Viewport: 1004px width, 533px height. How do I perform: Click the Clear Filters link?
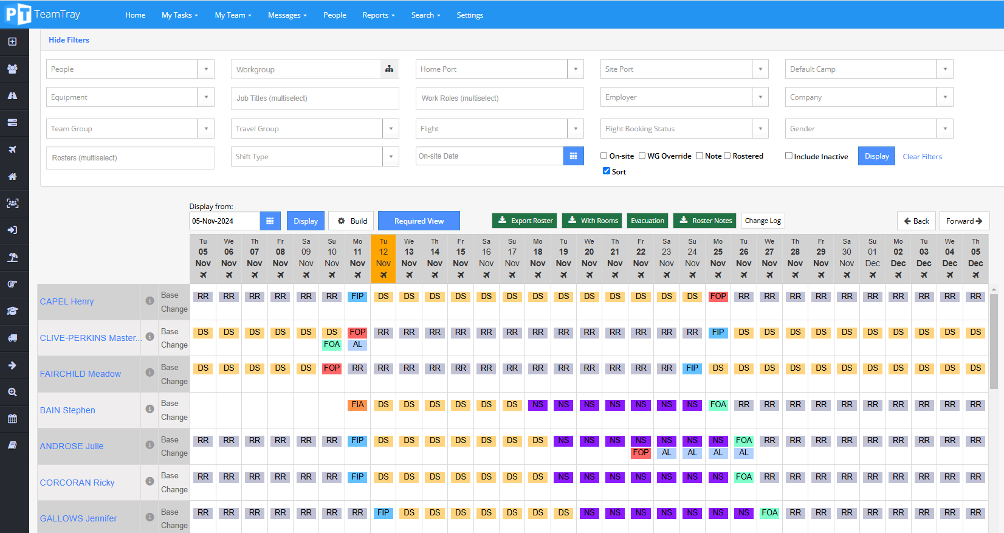[922, 157]
